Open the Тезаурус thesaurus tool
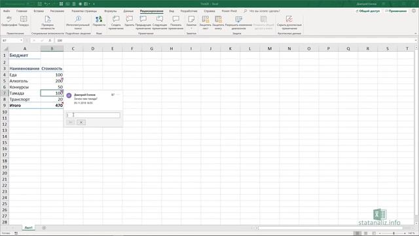 click(24, 21)
